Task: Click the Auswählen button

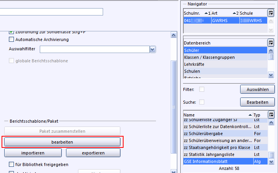Action: [257, 89]
